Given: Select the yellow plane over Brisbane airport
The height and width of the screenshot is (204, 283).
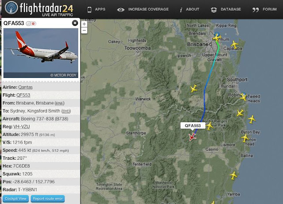Looking at the screenshot, I should (x=217, y=38).
